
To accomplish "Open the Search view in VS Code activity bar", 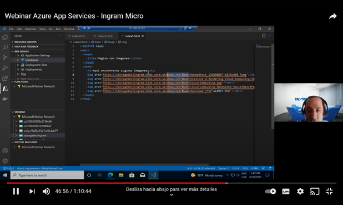I will point(5,47).
